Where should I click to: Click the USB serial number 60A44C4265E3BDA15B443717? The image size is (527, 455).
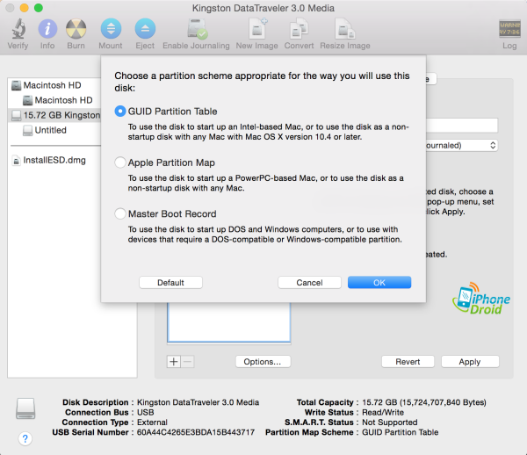click(196, 432)
